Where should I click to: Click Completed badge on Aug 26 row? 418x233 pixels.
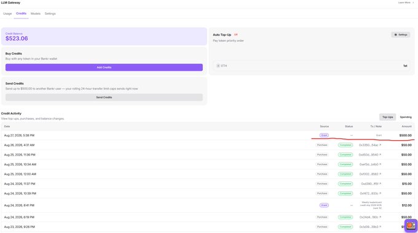(x=345, y=145)
